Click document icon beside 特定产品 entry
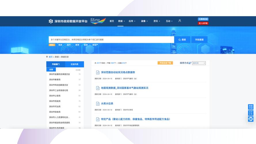 coord(98,119)
